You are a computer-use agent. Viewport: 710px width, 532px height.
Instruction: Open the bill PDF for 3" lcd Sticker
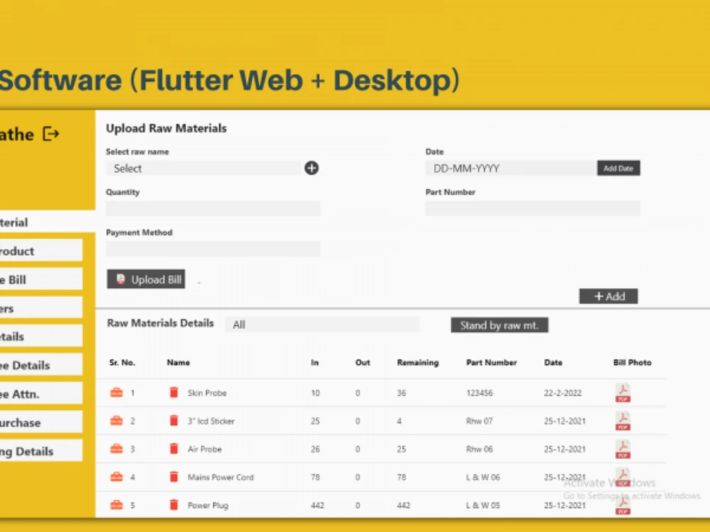[x=623, y=421]
